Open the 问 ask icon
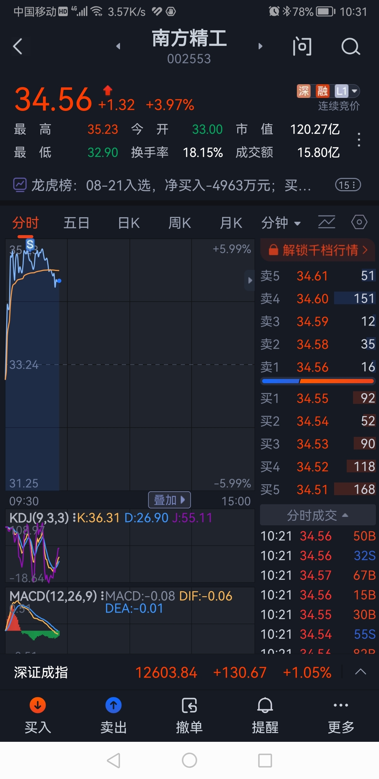 (302, 46)
